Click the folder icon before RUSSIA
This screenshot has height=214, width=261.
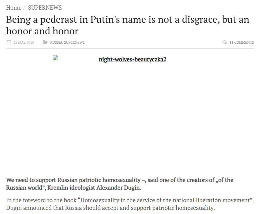(45, 42)
